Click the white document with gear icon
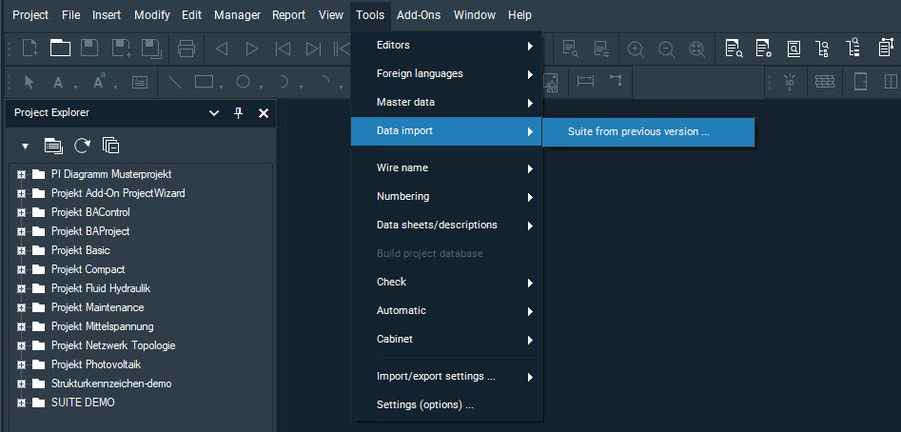Viewport: 901px width, 432px height. (764, 49)
